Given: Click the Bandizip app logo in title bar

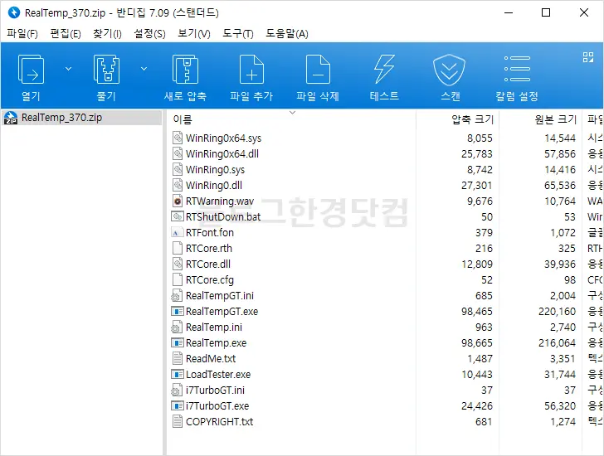Looking at the screenshot, I should point(14,12).
